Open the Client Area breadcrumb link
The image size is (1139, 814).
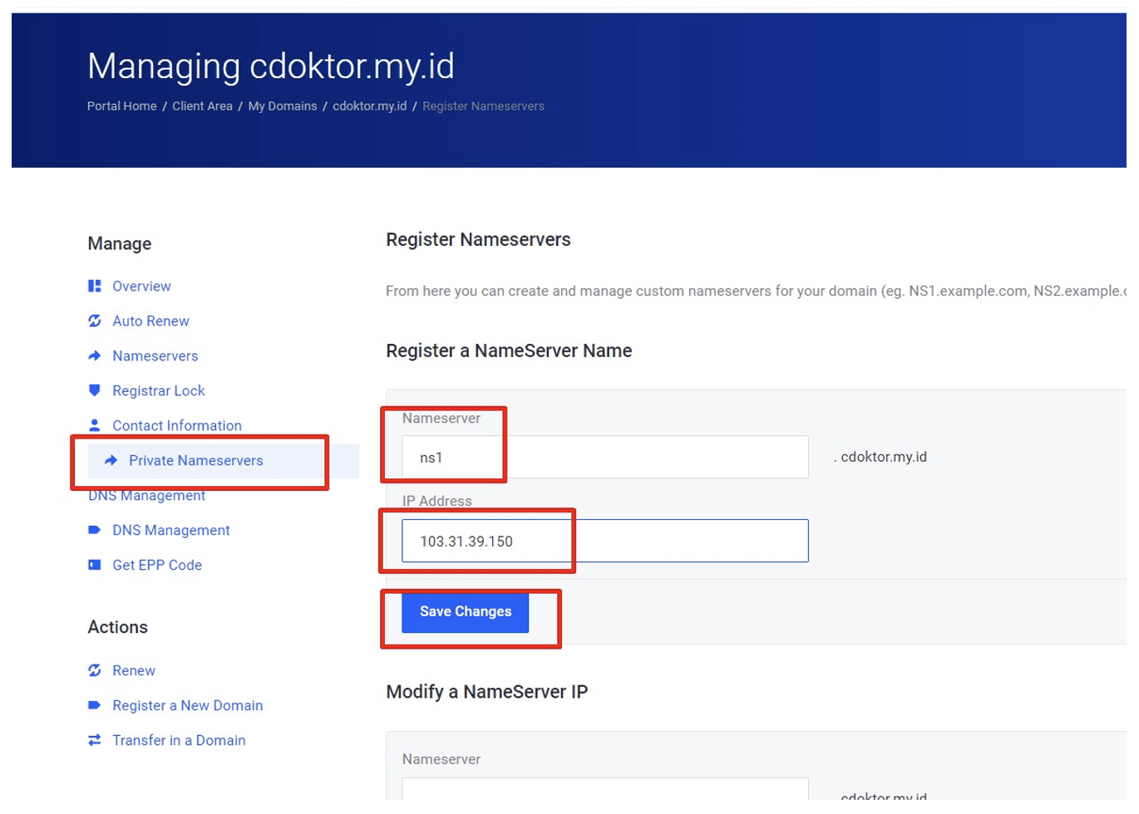pos(202,105)
